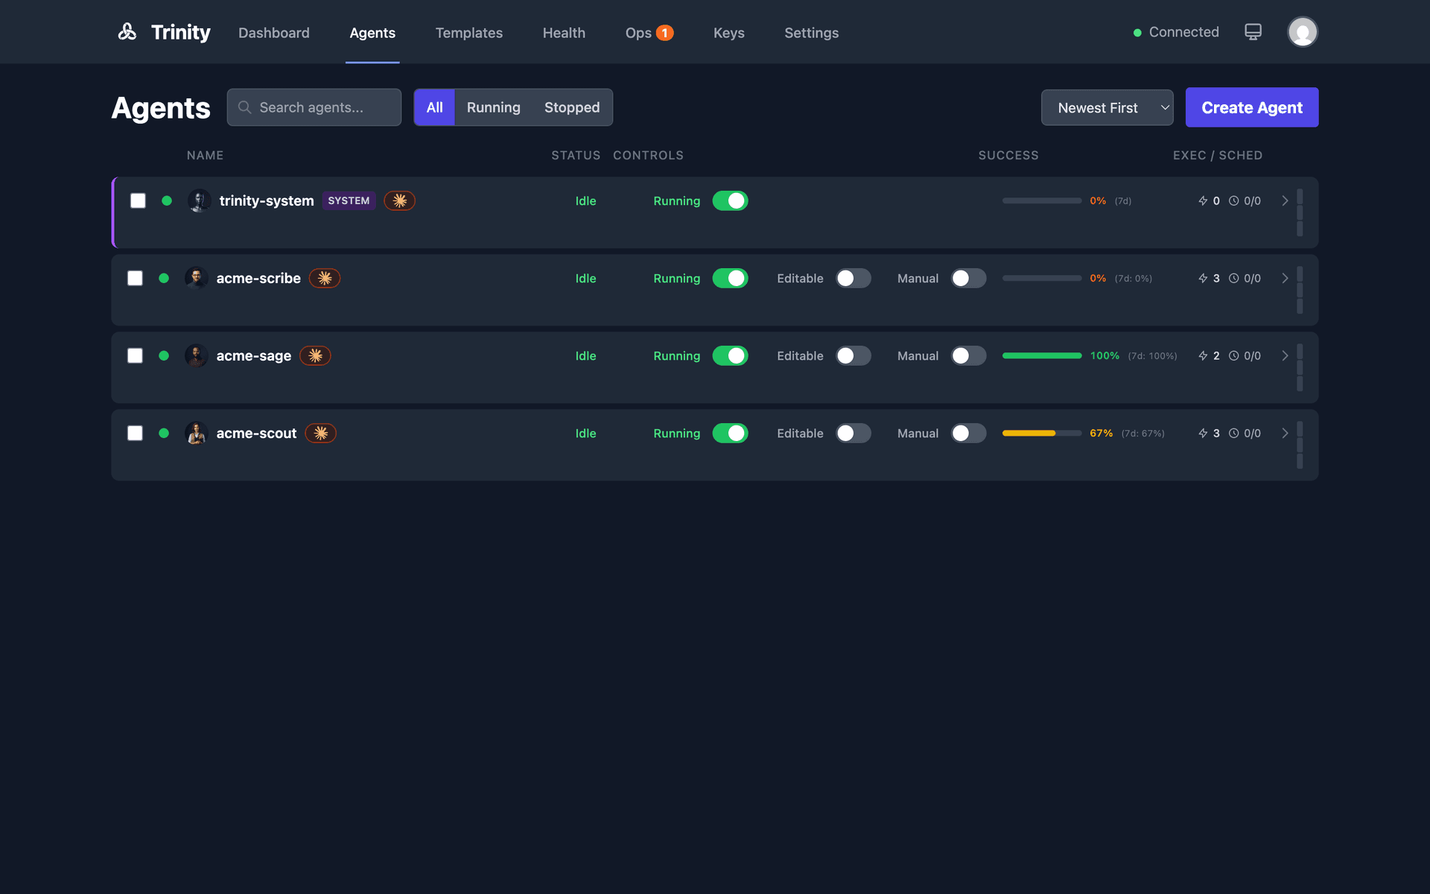Click the Ops notification badge
Viewport: 1430px width, 894px height.
pyautogui.click(x=663, y=32)
